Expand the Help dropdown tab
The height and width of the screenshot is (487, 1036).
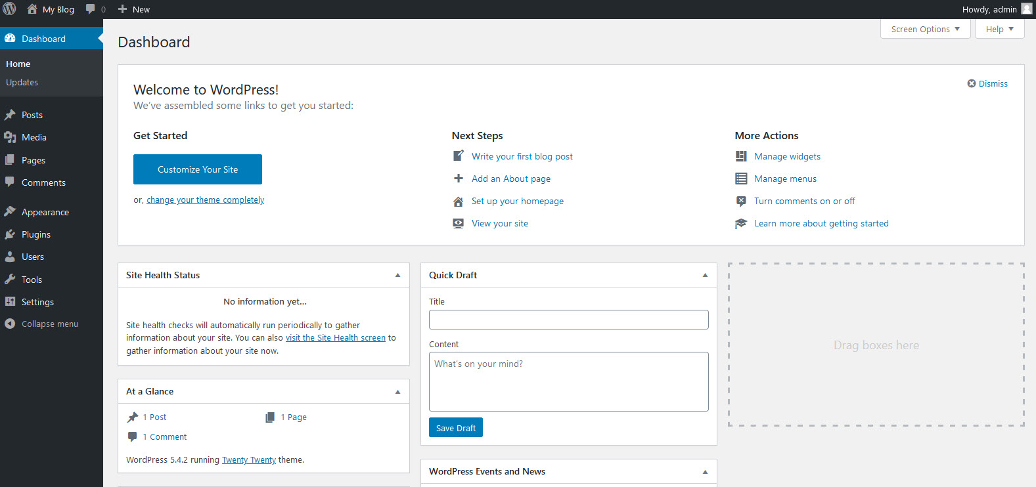[x=999, y=29]
